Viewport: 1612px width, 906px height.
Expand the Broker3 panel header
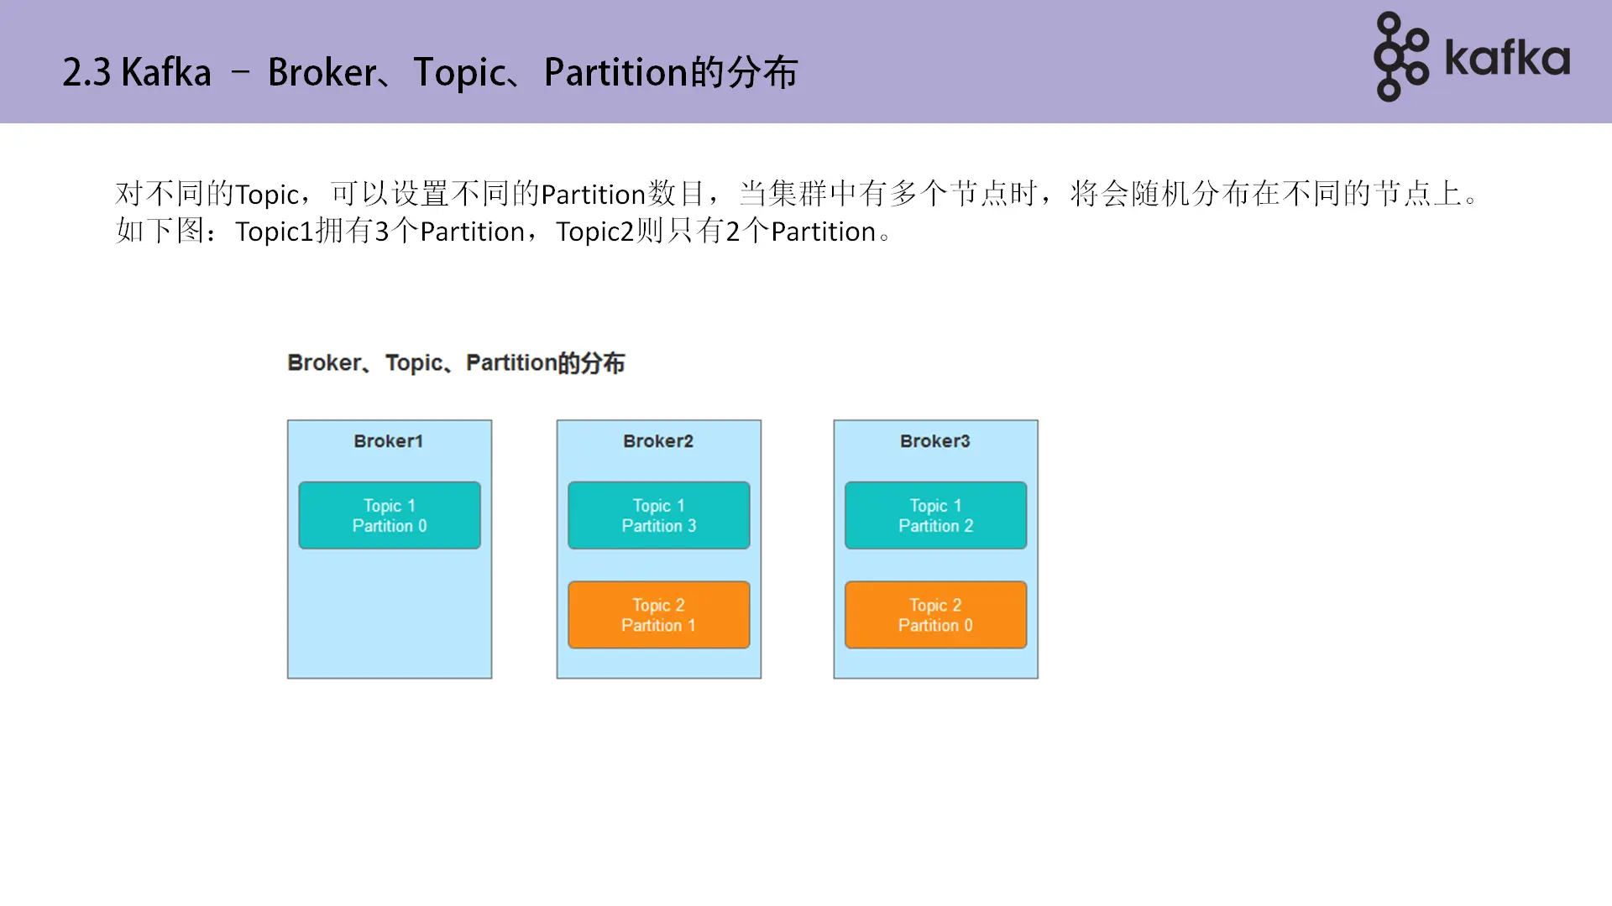click(935, 441)
